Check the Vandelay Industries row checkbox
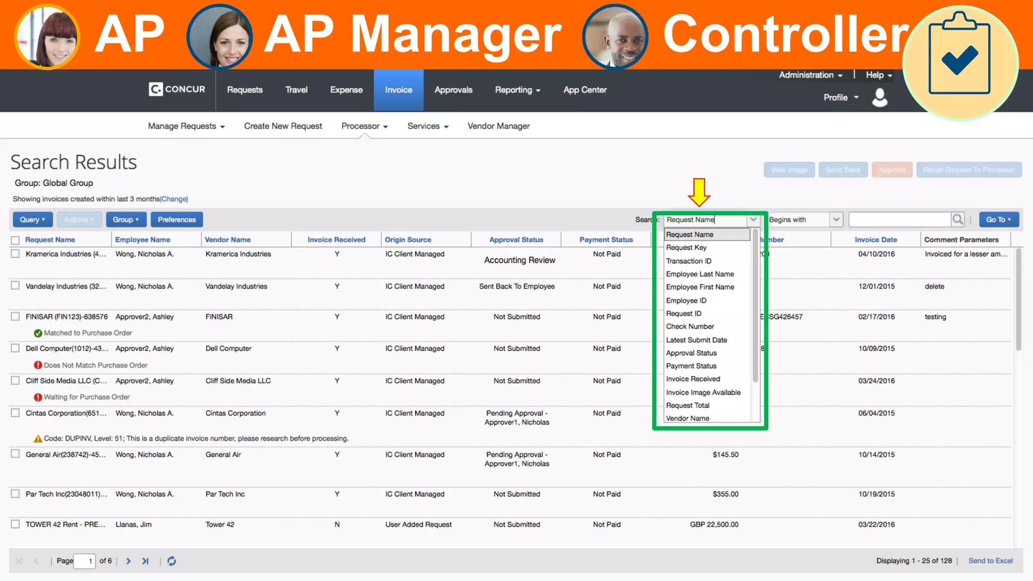Screen dimensions: 1033x581 click(15, 285)
